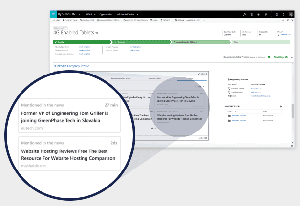The image size is (300, 206).
Task: Open the user profile avatar
Action: (291, 14)
